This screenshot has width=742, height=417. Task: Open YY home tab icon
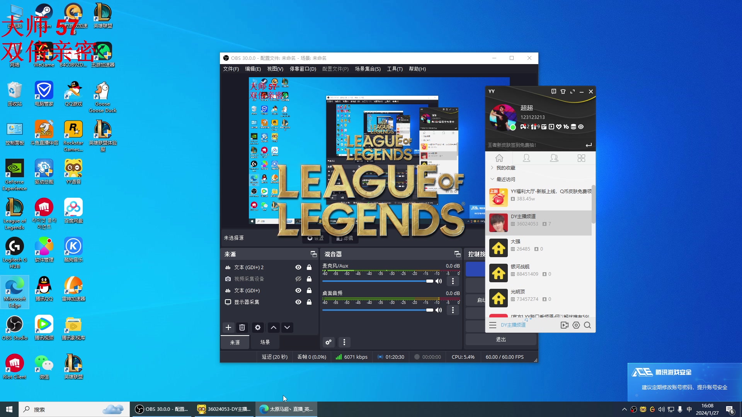coord(499,158)
